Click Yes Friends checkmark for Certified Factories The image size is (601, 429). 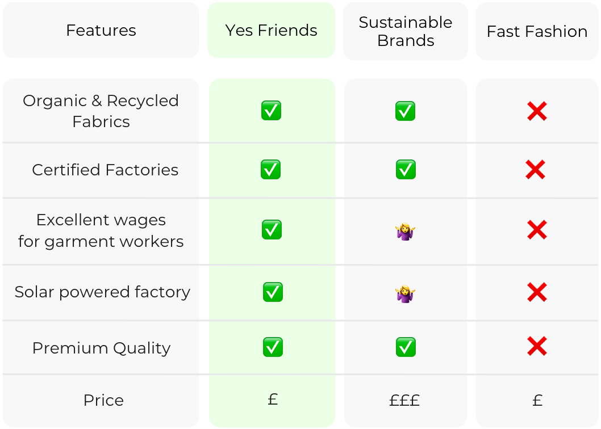click(270, 169)
